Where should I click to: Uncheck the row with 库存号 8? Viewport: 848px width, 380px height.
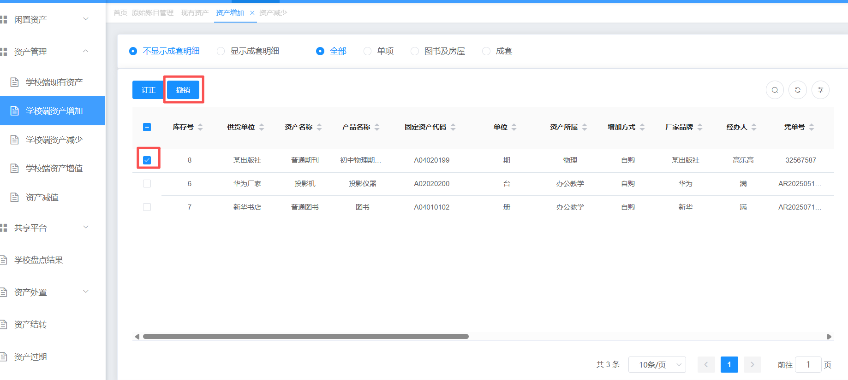point(147,160)
